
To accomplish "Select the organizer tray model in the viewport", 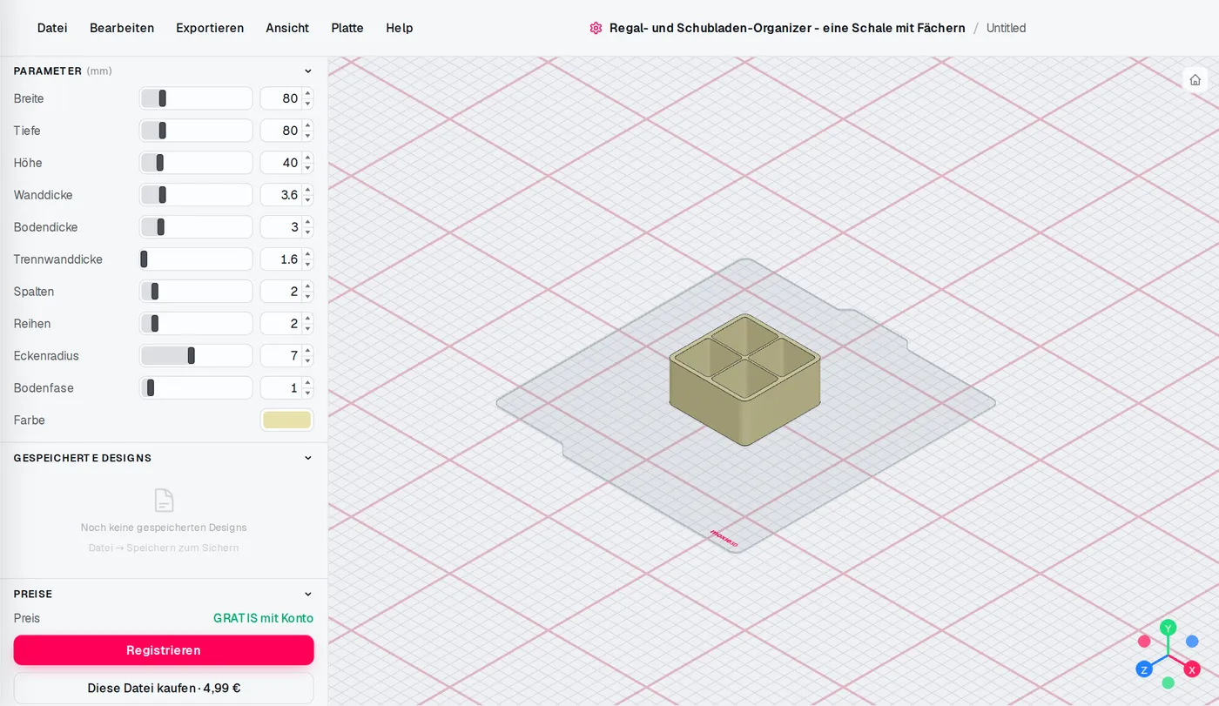I will (745, 380).
